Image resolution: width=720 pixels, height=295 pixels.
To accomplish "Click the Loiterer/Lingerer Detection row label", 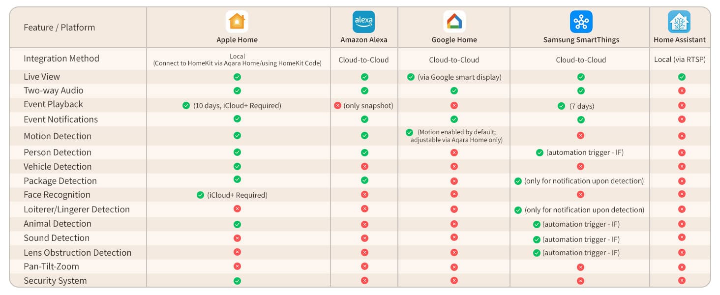I will 77,209.
